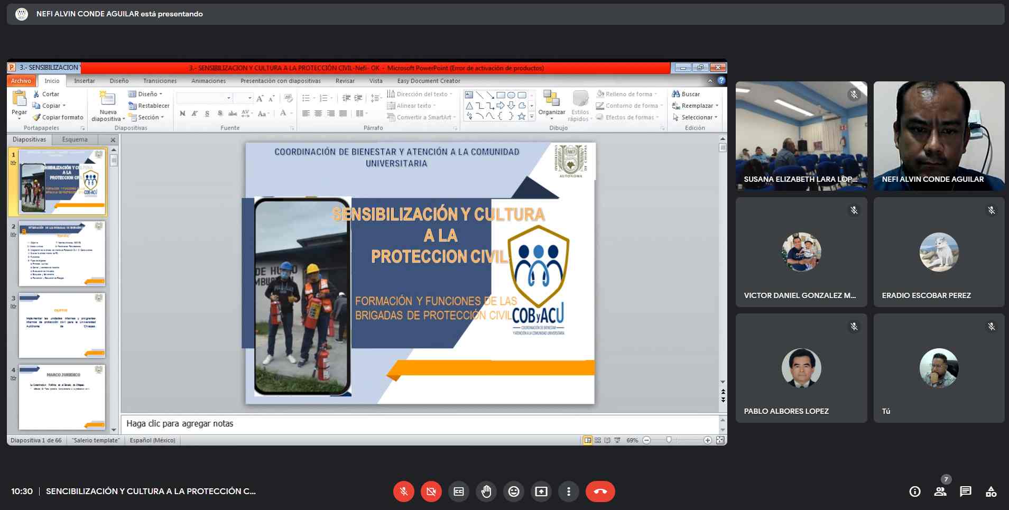Open meeting details info icon
1009x510 pixels.
coord(915,492)
